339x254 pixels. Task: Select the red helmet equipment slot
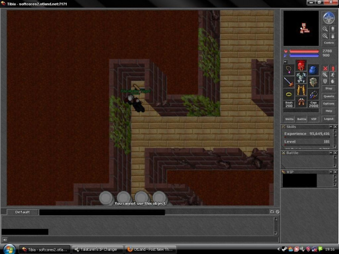tap(301, 66)
